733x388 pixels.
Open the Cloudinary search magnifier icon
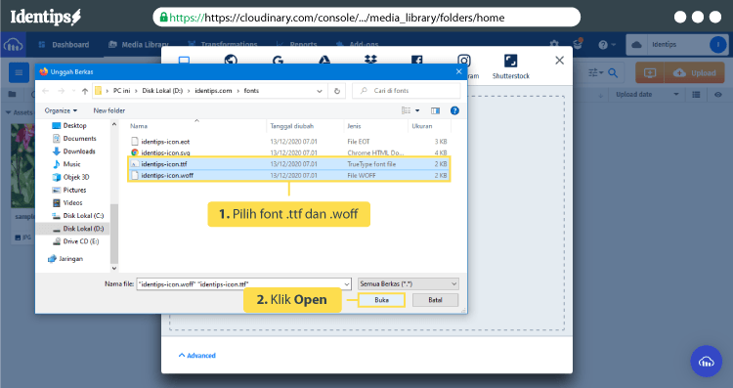613,73
